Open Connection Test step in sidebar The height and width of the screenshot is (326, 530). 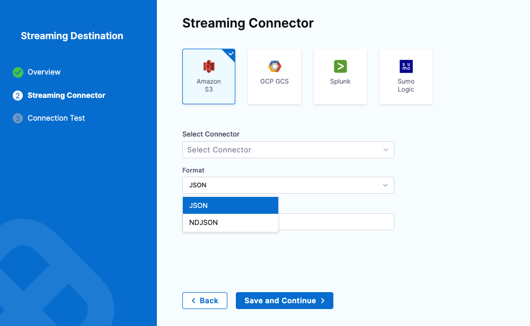(x=56, y=118)
